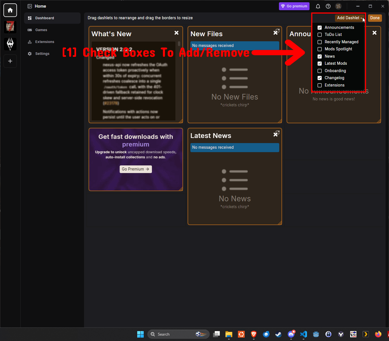Click the Windows taskbar Search box
This screenshot has width=389, height=341.
point(179,334)
